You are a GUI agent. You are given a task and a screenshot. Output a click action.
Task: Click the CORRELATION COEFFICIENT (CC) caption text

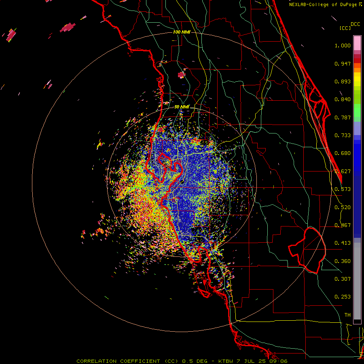127,361
